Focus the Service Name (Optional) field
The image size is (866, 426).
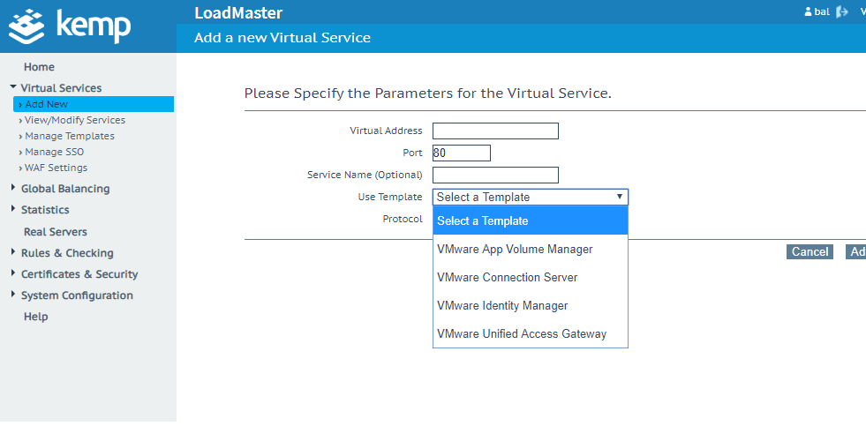point(495,175)
